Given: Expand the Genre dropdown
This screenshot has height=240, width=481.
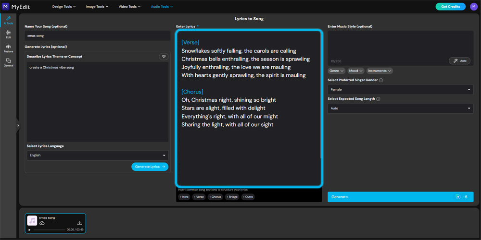Looking at the screenshot, I should pyautogui.click(x=337, y=71).
